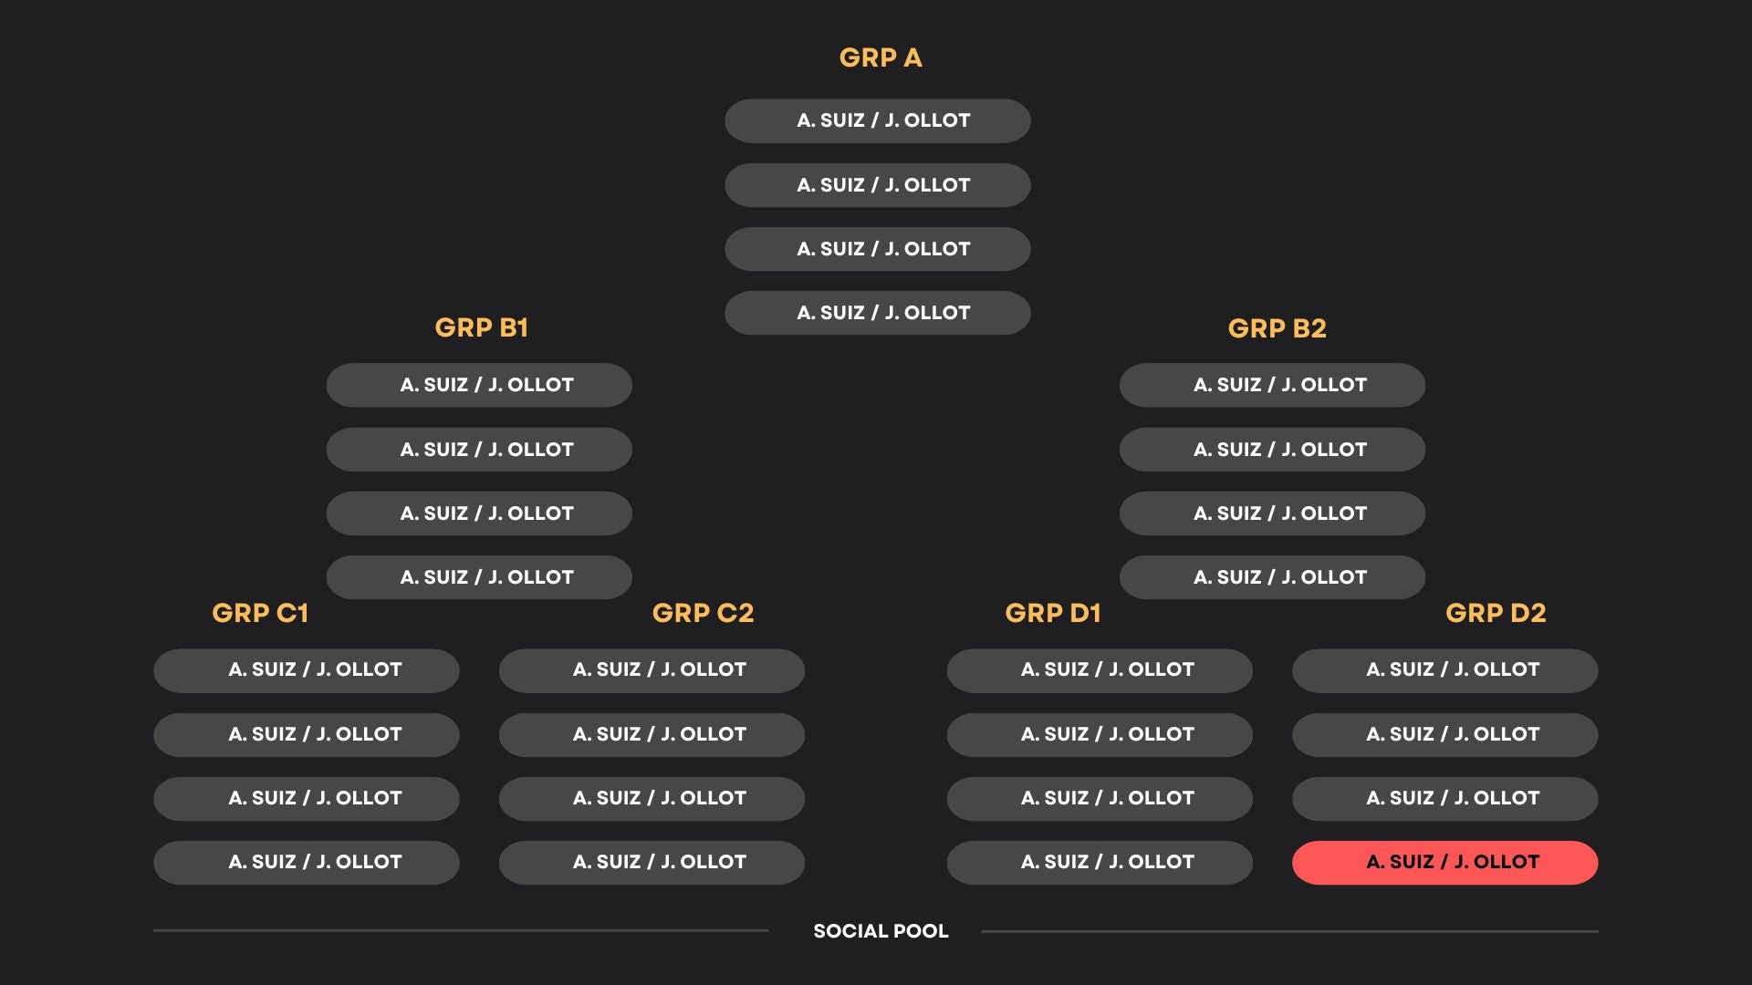Choose the second team in GRP C2
This screenshot has height=985, width=1752.
(x=652, y=734)
